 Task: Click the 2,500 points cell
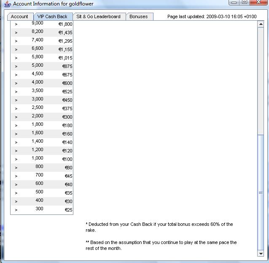click(38, 107)
